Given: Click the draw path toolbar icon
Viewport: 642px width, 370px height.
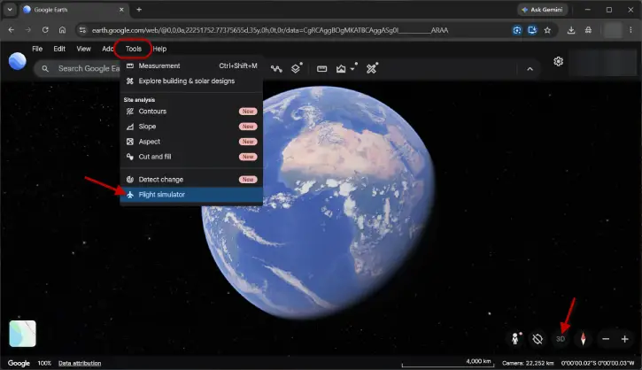Looking at the screenshot, I should click(276, 69).
